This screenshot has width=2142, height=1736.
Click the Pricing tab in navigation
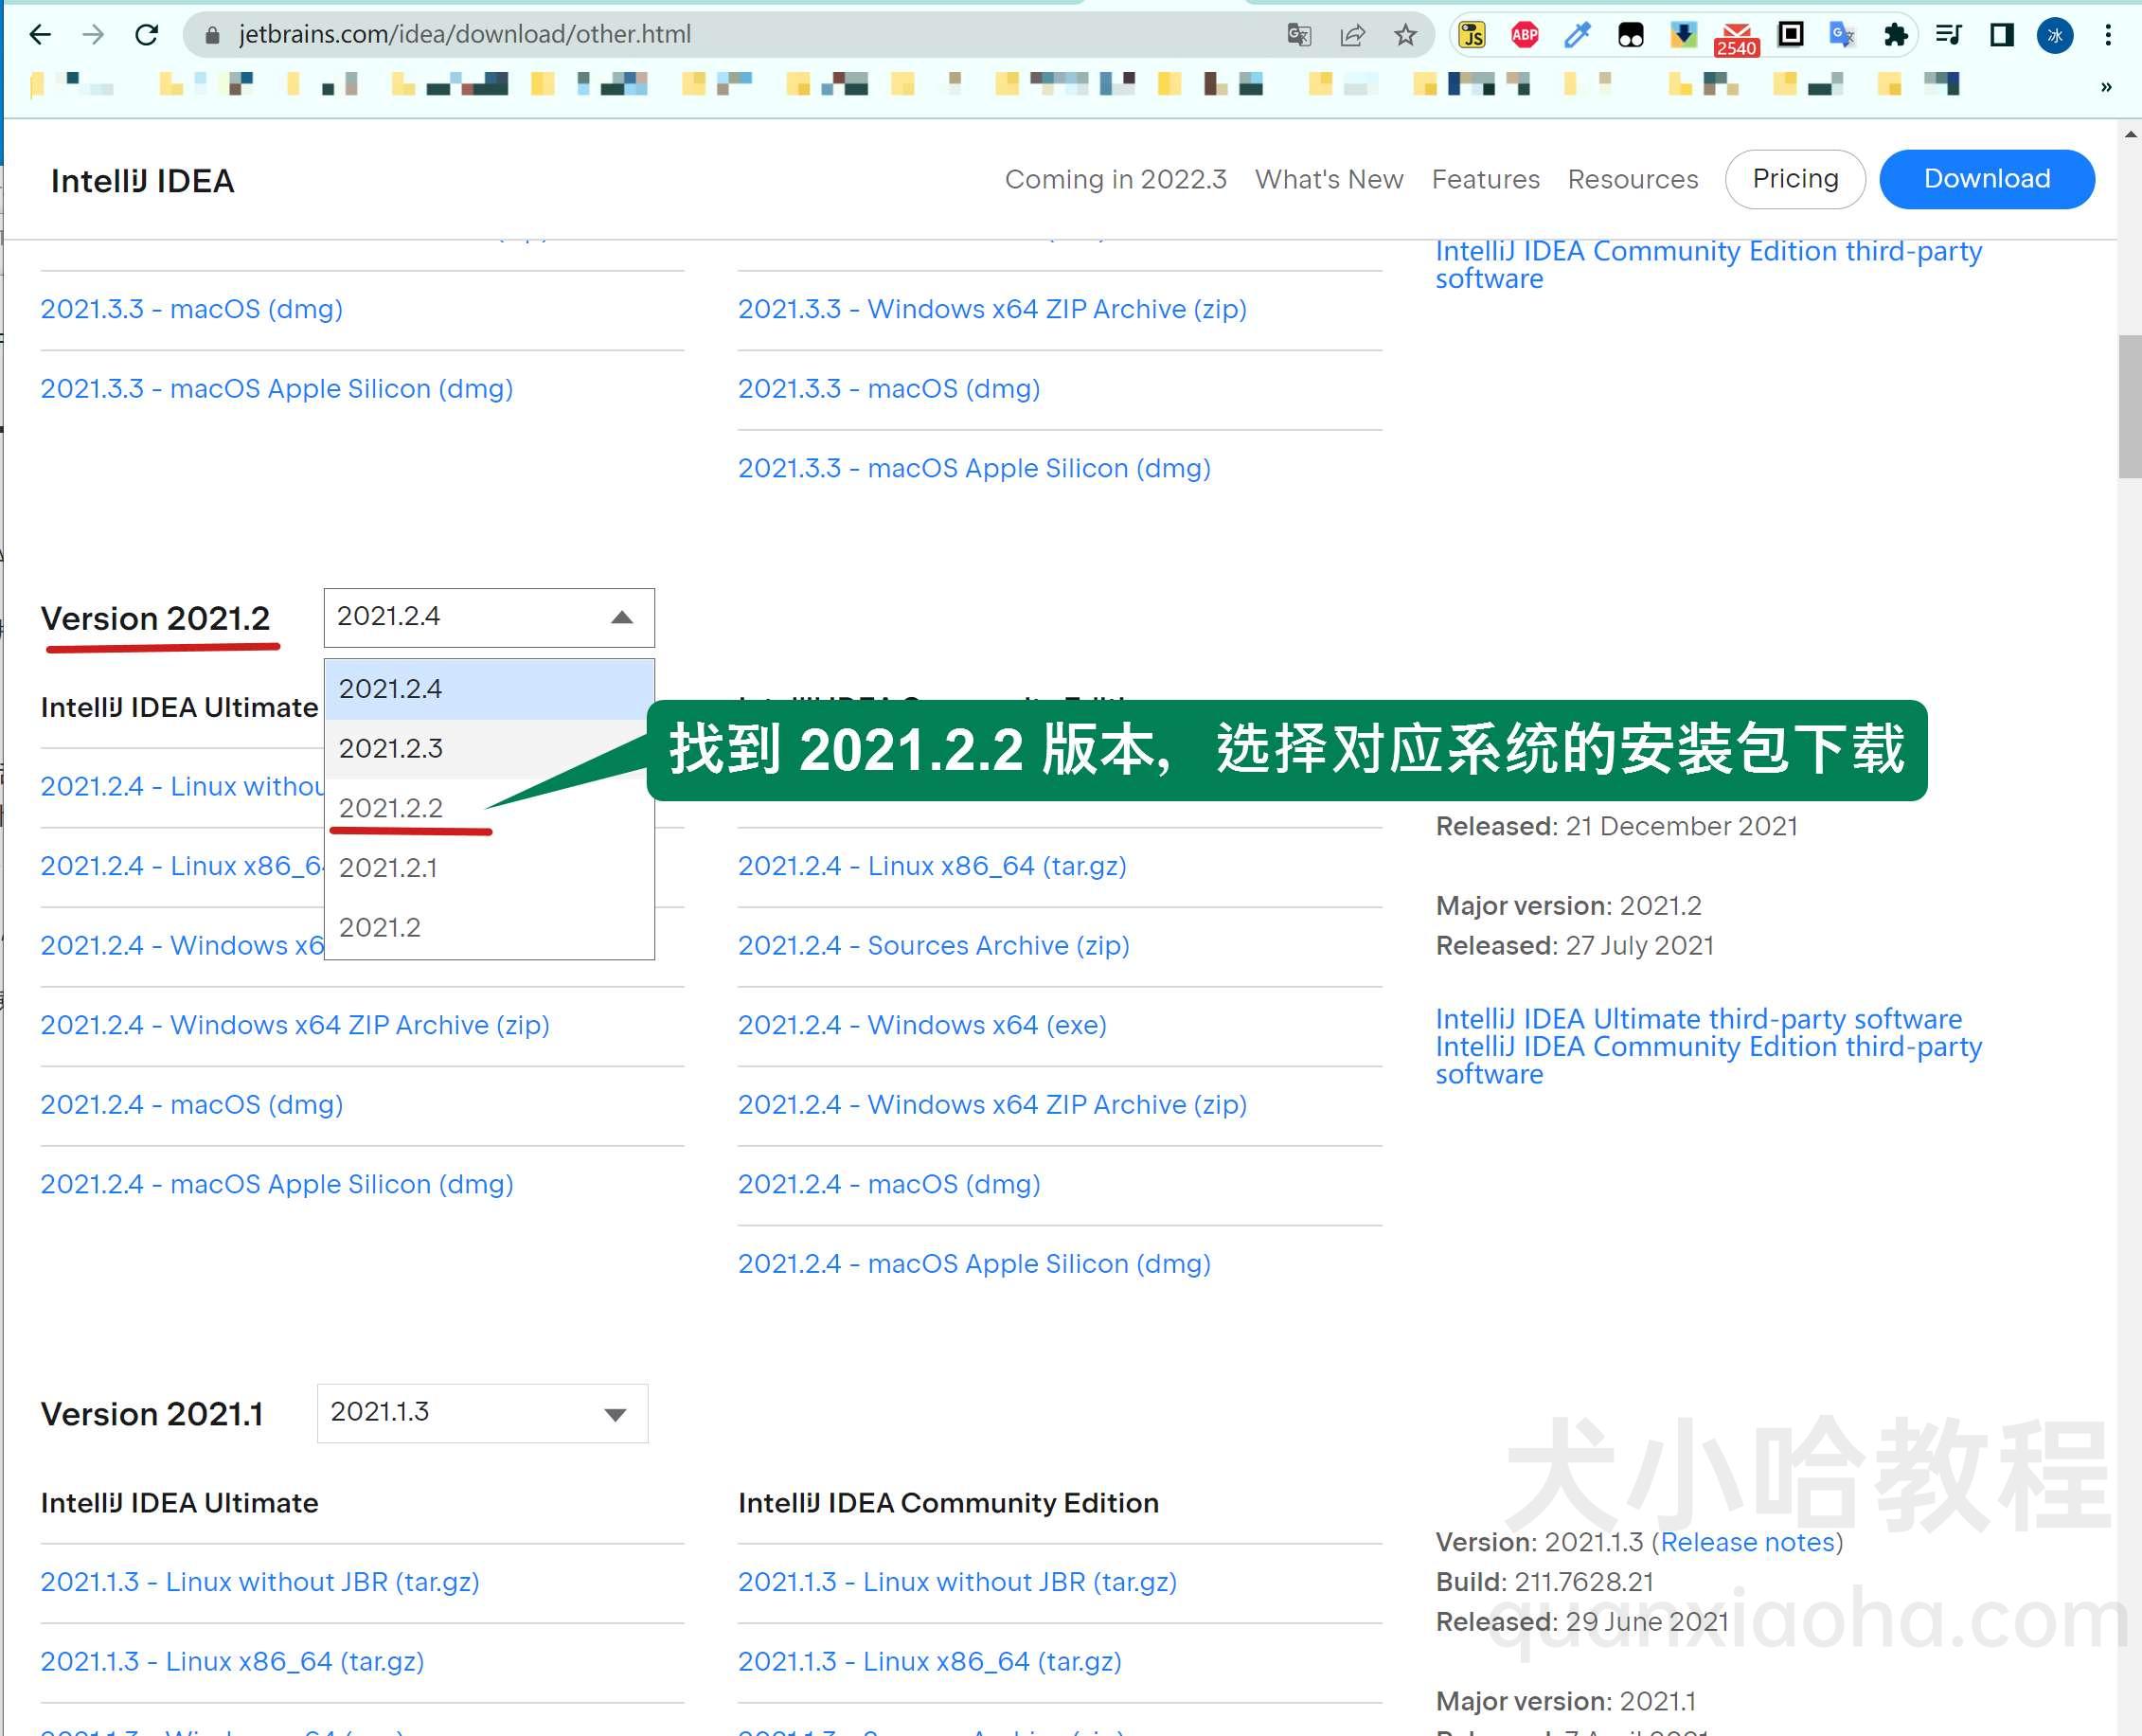coord(1794,179)
